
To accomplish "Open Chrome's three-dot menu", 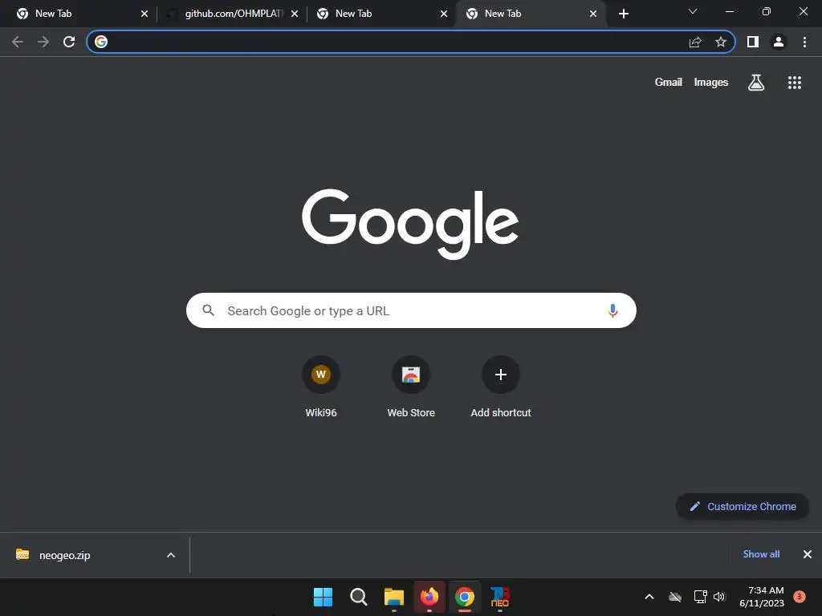I will [x=804, y=42].
